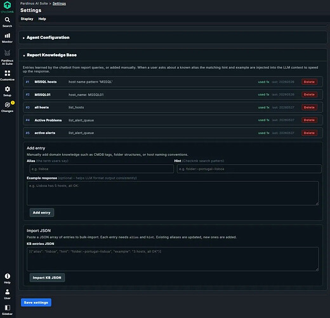Focus the Alias input field
The height and width of the screenshot is (318, 330).
102,169
